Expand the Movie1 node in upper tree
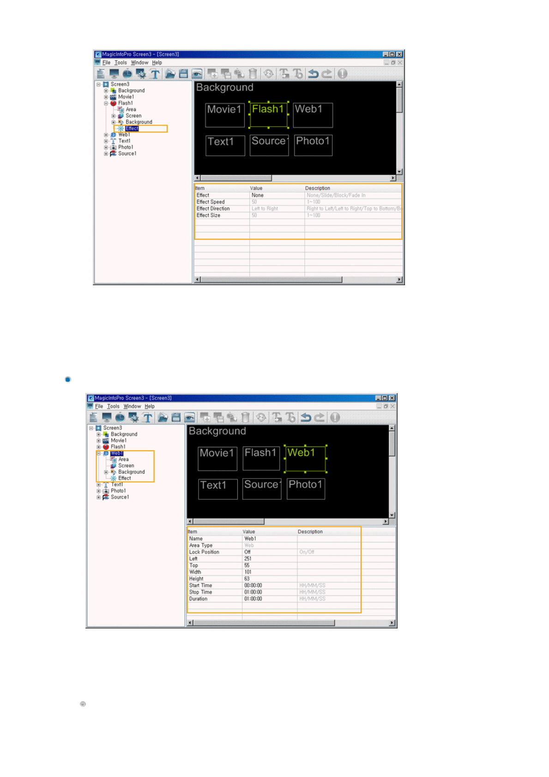 click(x=106, y=97)
